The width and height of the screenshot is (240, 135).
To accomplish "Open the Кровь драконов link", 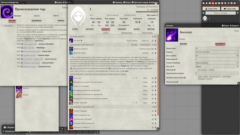I will click(28, 44).
